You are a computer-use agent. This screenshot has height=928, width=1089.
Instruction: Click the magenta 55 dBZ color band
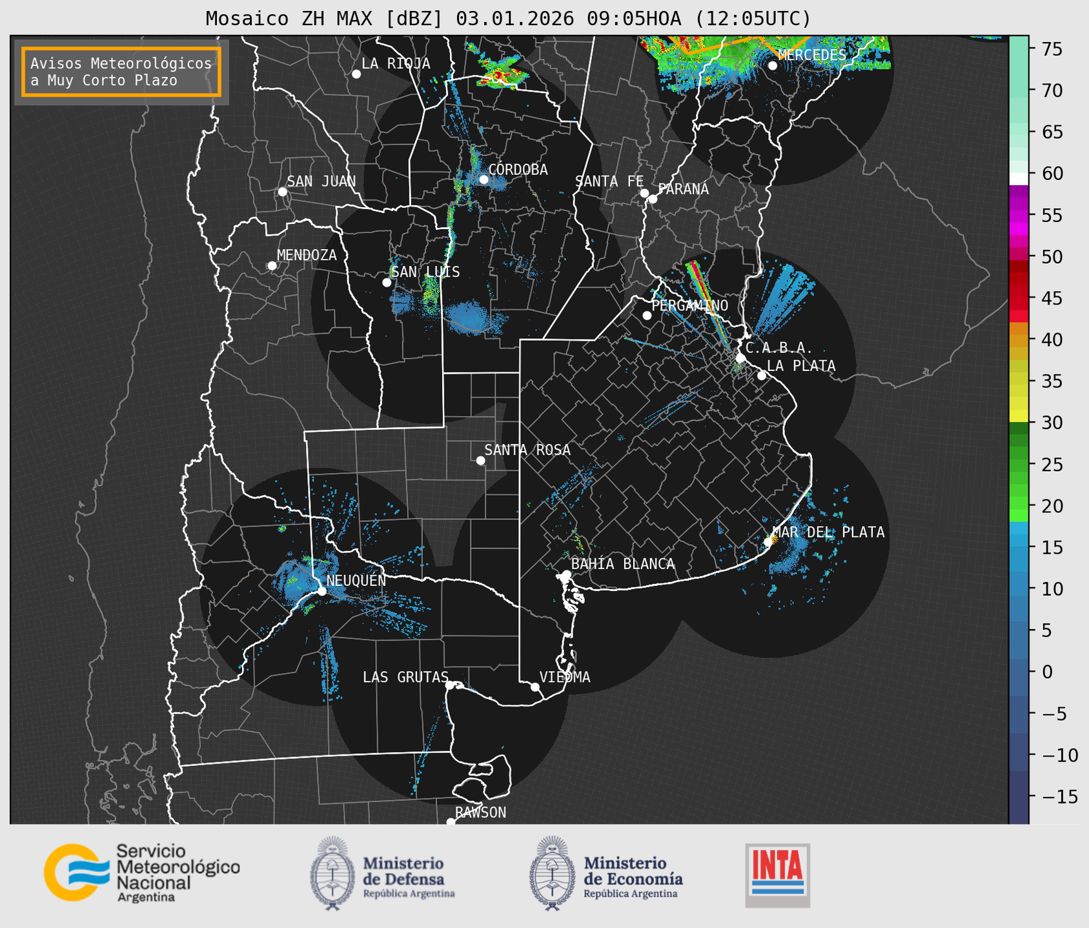click(x=1018, y=214)
